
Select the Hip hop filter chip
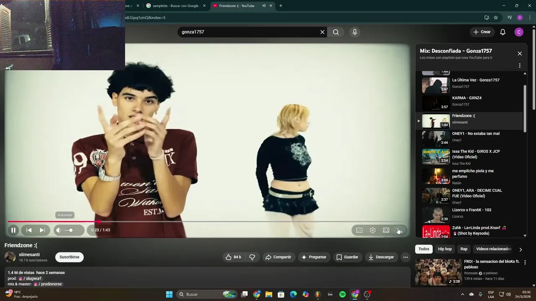[x=445, y=249]
